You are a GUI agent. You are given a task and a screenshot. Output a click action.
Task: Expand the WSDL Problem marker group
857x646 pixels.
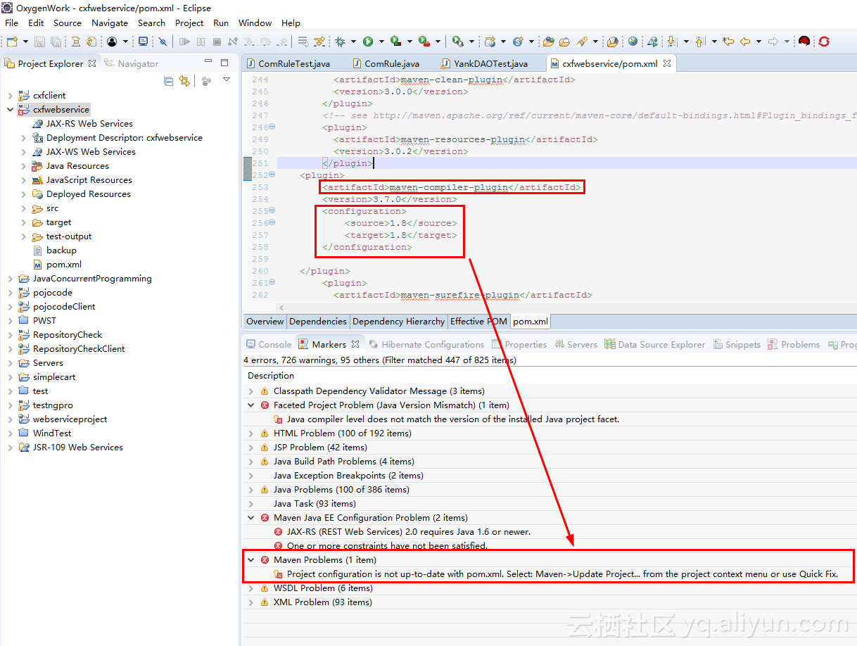pyautogui.click(x=251, y=588)
